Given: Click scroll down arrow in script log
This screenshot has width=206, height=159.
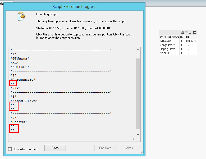Looking at the screenshot, I should (138, 135).
